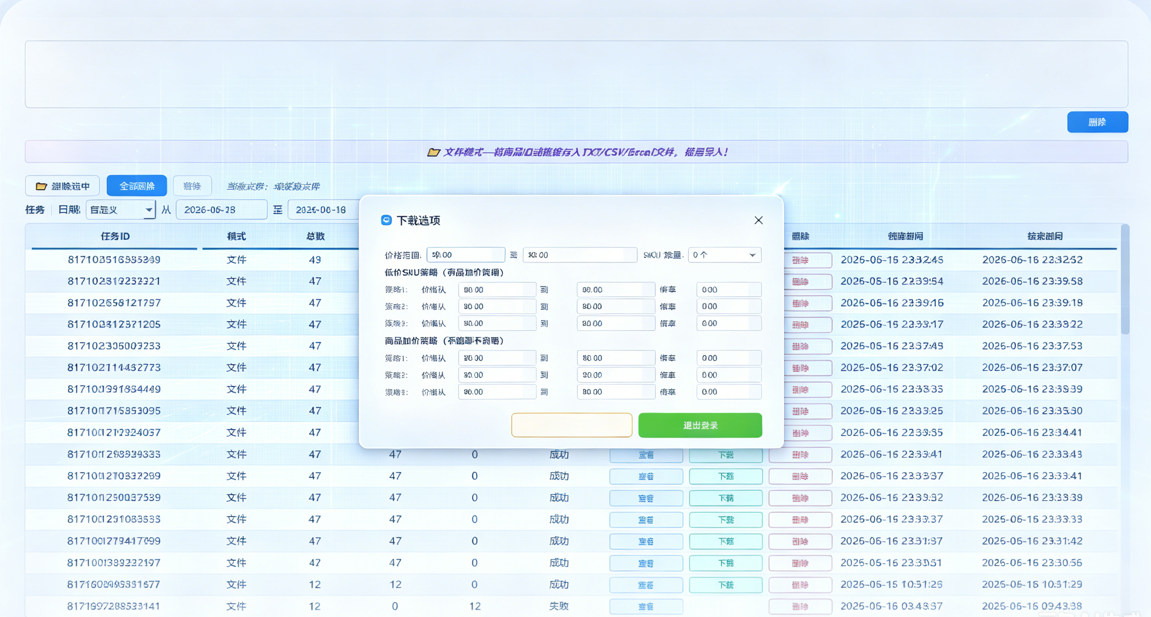Click the 失败 status cell in the last row
This screenshot has height=617, width=1151.
(559, 606)
